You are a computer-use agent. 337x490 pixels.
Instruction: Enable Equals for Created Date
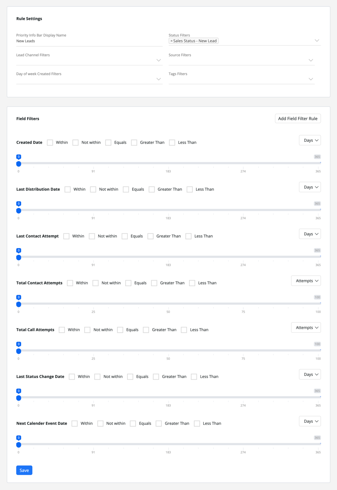click(x=108, y=142)
